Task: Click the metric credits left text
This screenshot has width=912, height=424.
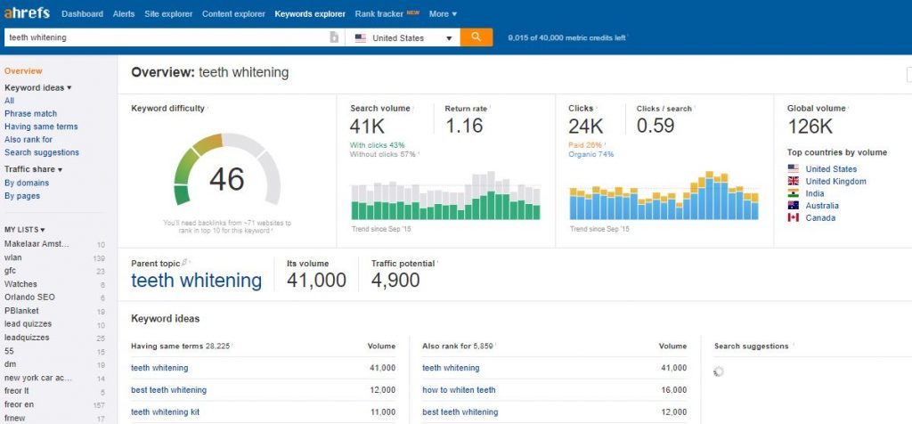Action: click(566, 37)
